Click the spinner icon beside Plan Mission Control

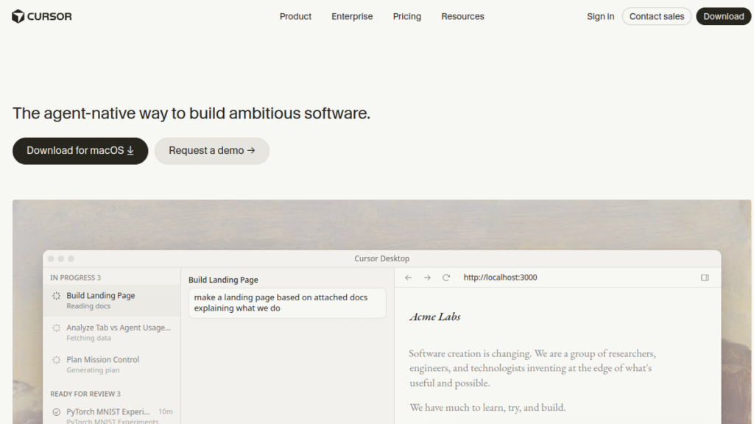point(56,360)
